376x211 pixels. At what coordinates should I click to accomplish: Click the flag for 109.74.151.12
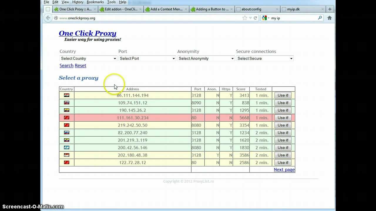pos(67,103)
